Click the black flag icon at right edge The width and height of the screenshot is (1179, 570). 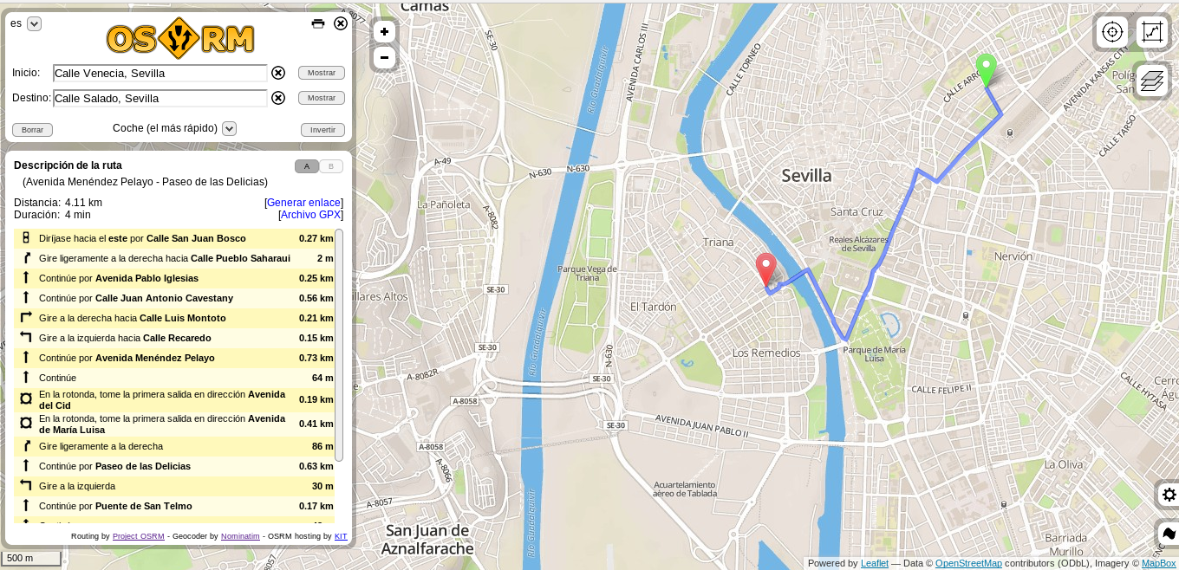click(x=1169, y=534)
